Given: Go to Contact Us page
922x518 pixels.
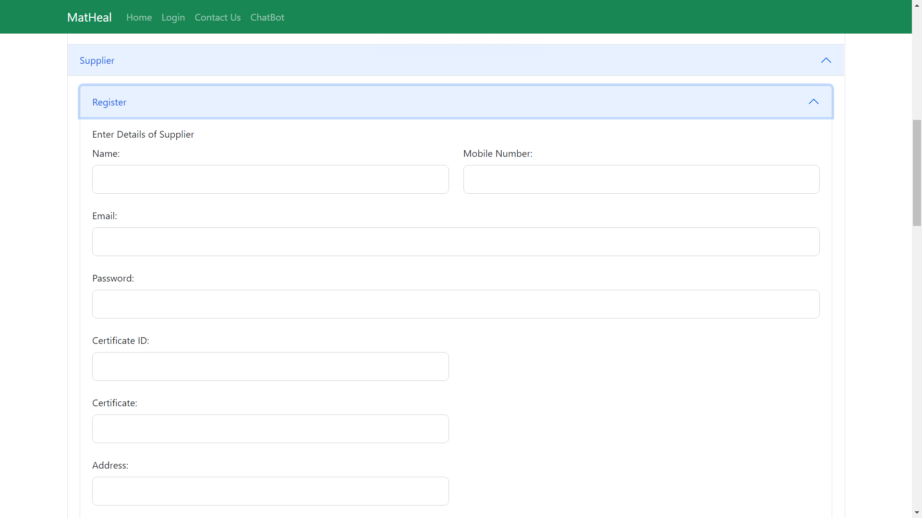Looking at the screenshot, I should click(x=218, y=17).
